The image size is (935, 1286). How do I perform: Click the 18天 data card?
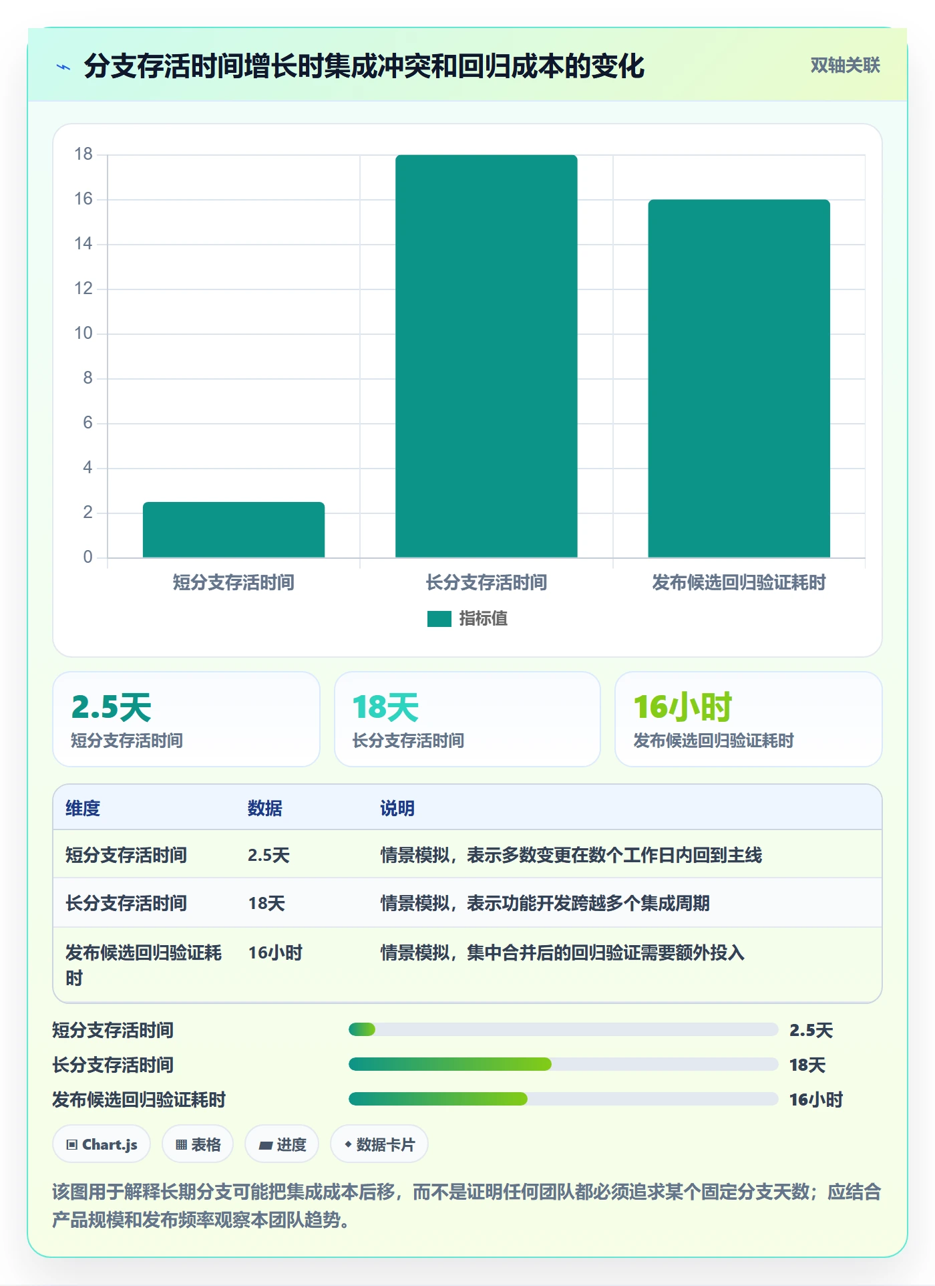(x=467, y=719)
